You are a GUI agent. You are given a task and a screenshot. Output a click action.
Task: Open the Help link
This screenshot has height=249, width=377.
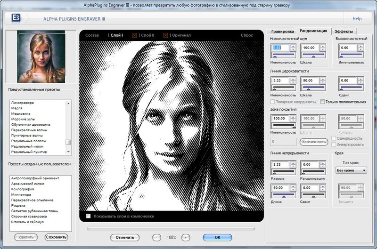tap(357, 19)
